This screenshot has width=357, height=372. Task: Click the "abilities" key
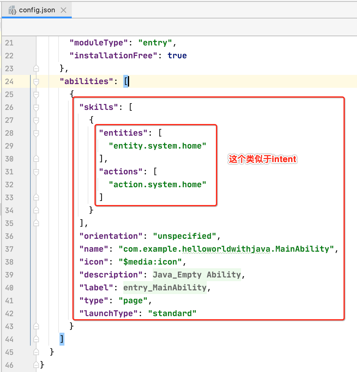(x=86, y=81)
